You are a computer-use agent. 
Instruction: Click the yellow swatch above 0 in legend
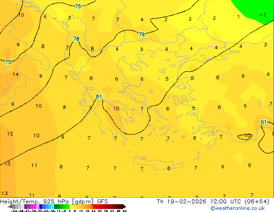click(70, 206)
